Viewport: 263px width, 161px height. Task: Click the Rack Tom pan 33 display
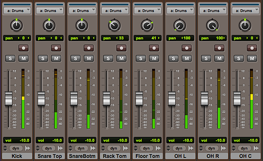point(115,38)
